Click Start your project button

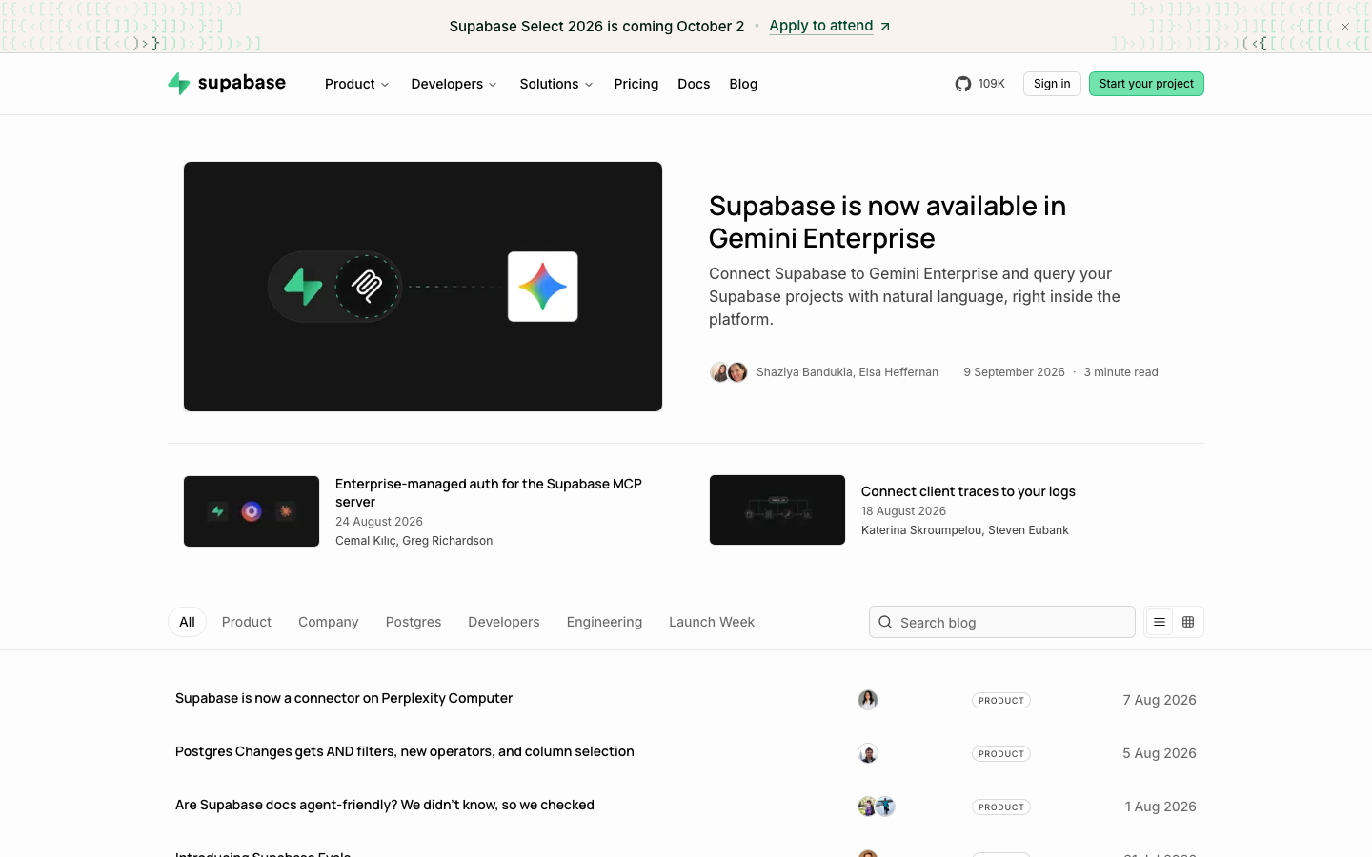(x=1146, y=84)
